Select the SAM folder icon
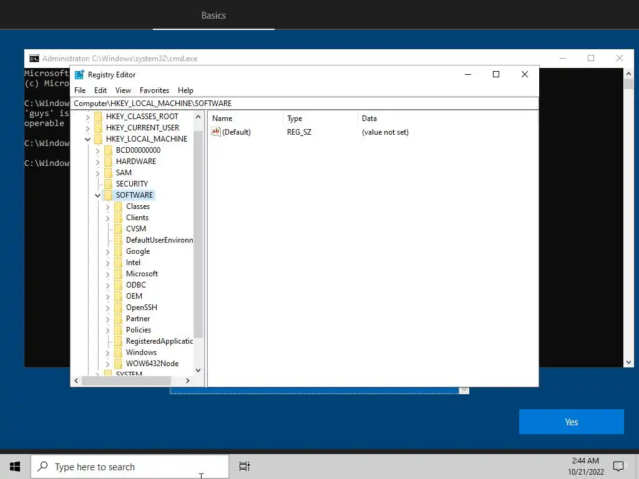Image resolution: width=639 pixels, height=479 pixels. point(108,173)
